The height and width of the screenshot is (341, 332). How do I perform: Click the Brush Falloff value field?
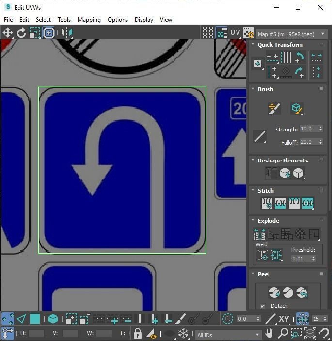click(309, 142)
